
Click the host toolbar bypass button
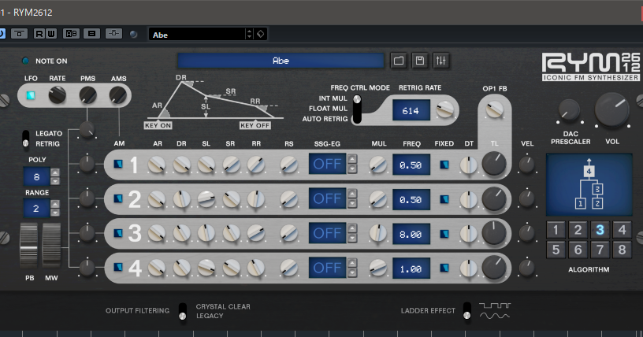[x=19, y=34]
